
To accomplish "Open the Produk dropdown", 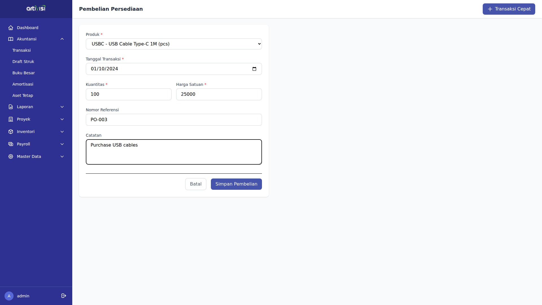I will point(174,44).
